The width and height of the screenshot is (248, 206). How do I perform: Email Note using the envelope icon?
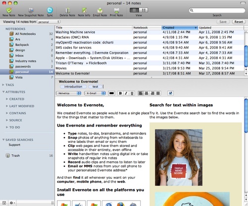click(100, 10)
